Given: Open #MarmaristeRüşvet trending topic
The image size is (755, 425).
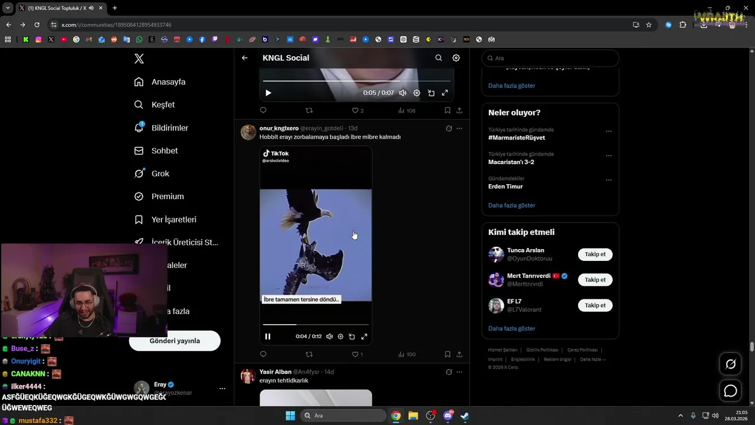Looking at the screenshot, I should click(x=517, y=138).
